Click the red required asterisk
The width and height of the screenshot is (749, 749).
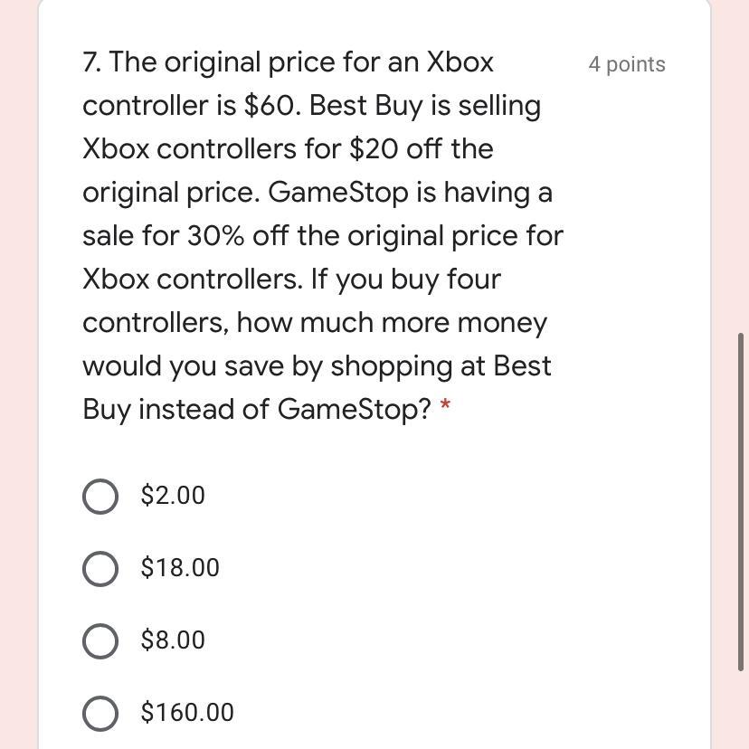tap(445, 409)
